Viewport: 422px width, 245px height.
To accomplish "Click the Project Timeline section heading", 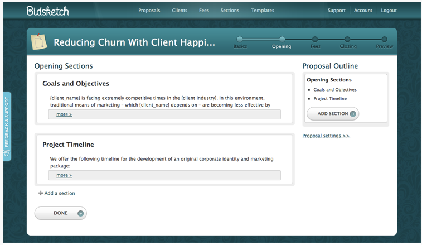I will pyautogui.click(x=68, y=145).
